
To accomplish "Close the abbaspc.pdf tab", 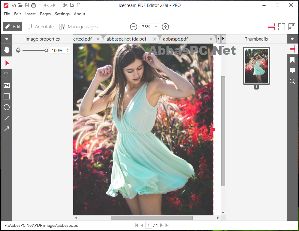I will (x=211, y=39).
